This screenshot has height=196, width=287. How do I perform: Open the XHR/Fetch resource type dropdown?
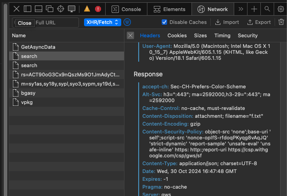pos(102,23)
